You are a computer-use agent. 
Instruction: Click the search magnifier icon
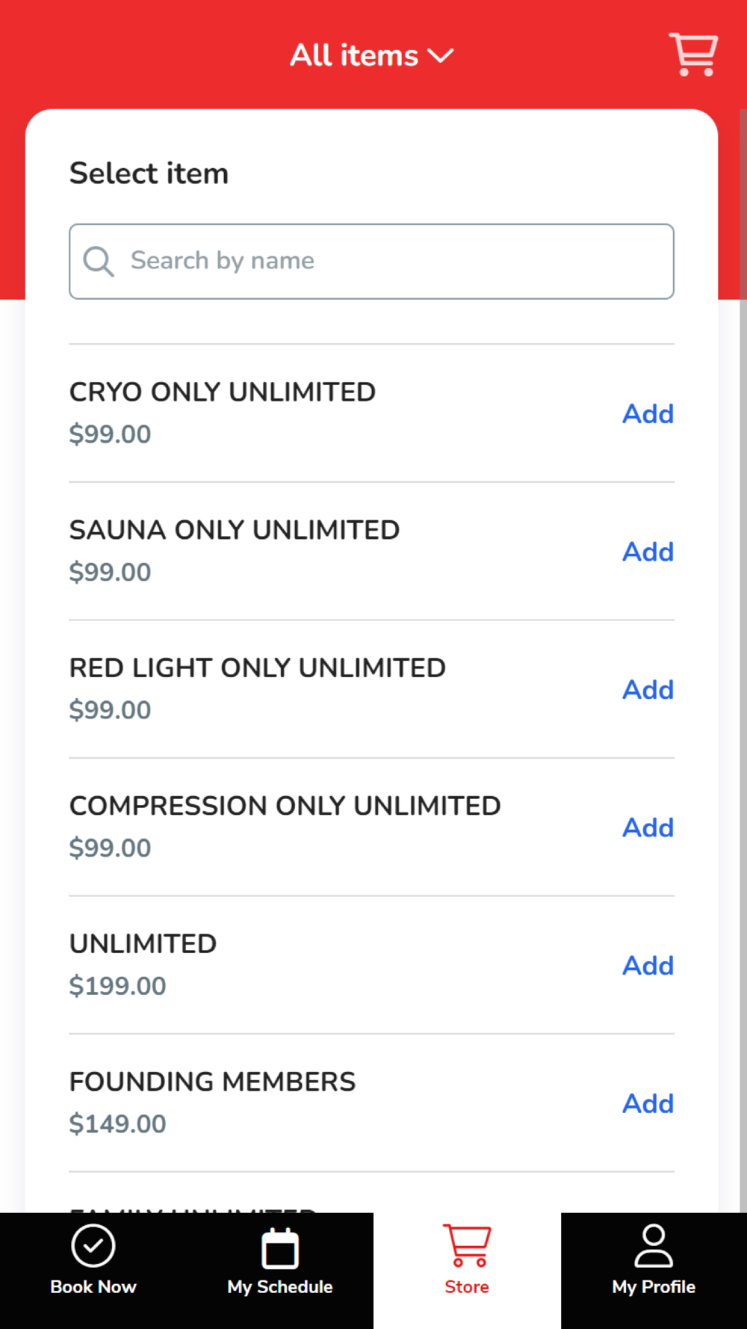tap(98, 262)
